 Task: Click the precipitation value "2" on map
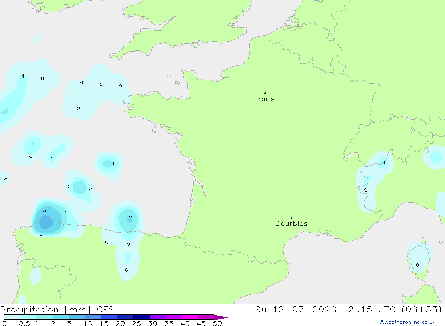coord(130,217)
